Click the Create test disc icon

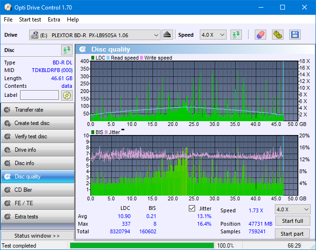pos(8,123)
